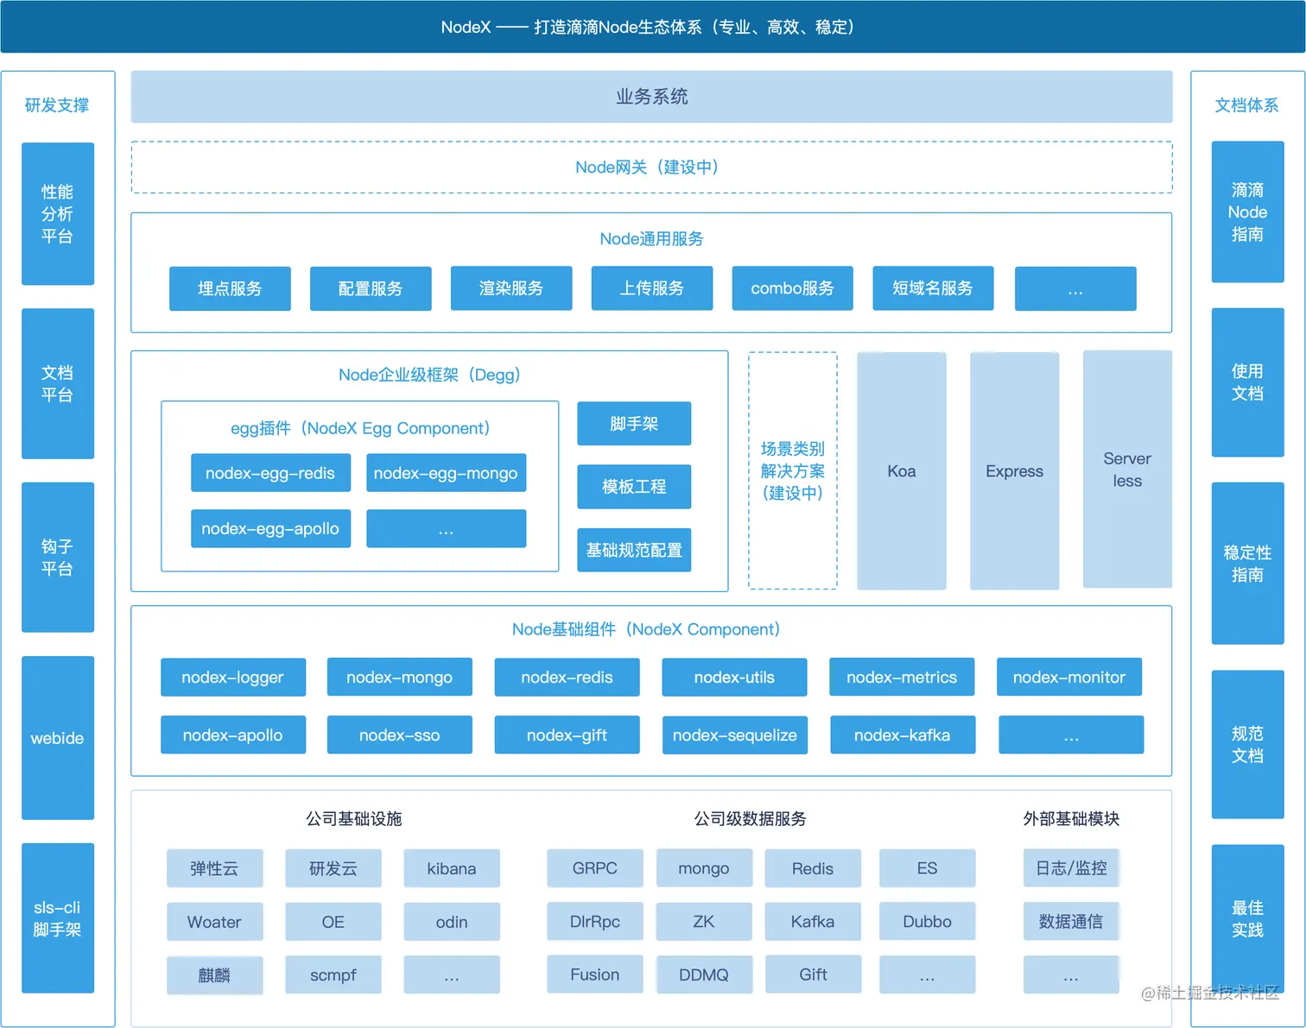Click the nodex-kafka component

pos(903,735)
